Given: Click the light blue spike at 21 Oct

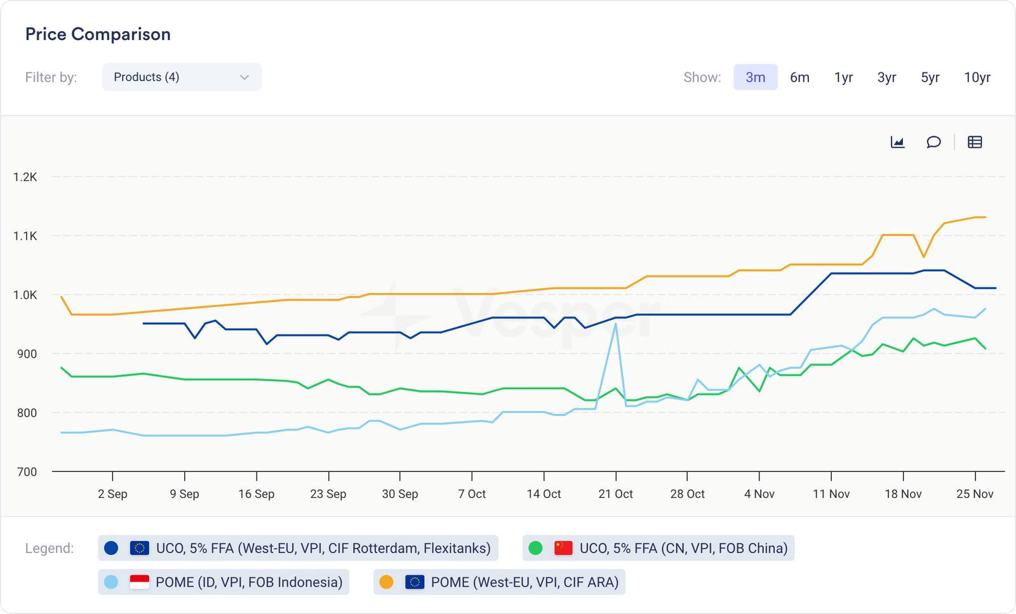Looking at the screenshot, I should (x=615, y=324).
